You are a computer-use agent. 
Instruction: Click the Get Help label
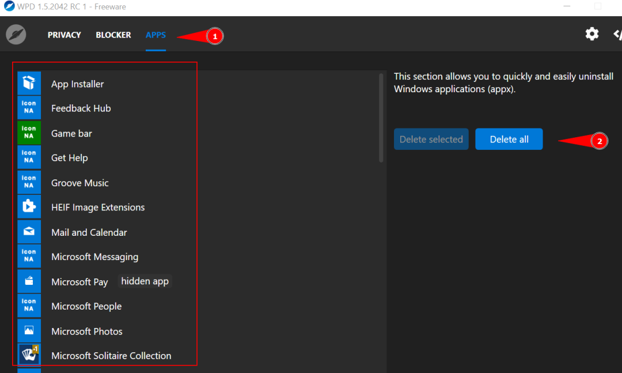(70, 158)
